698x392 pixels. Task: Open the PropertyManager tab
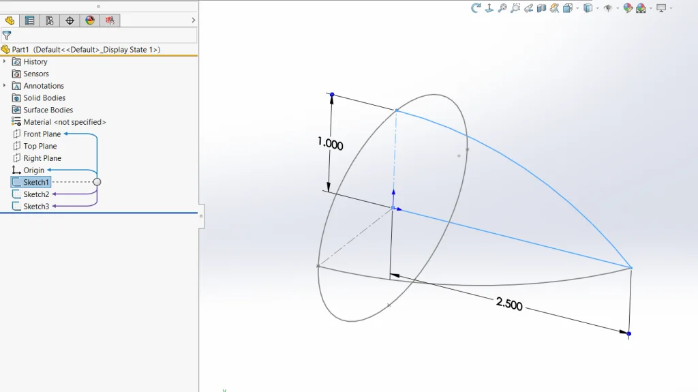pyautogui.click(x=29, y=20)
